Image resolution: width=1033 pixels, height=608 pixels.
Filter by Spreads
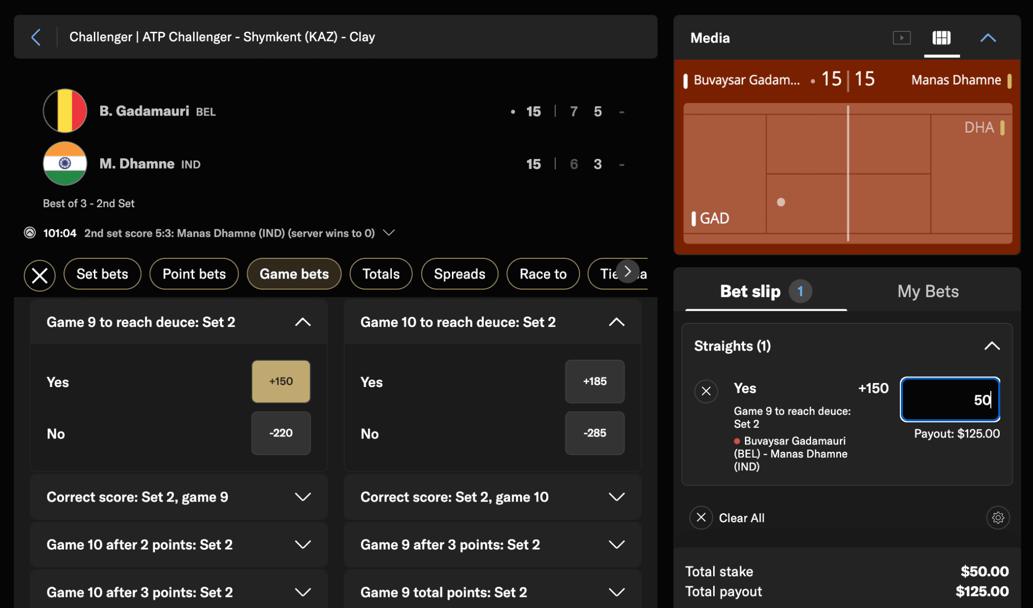click(460, 274)
